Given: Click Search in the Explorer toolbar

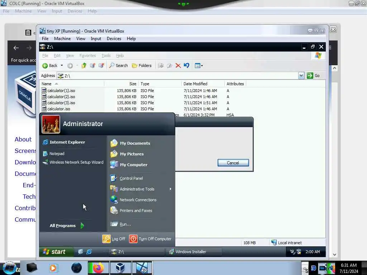Looking at the screenshot, I should click(x=118, y=66).
